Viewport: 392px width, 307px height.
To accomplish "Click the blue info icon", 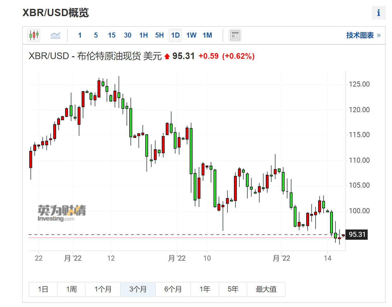I will 378,13.
